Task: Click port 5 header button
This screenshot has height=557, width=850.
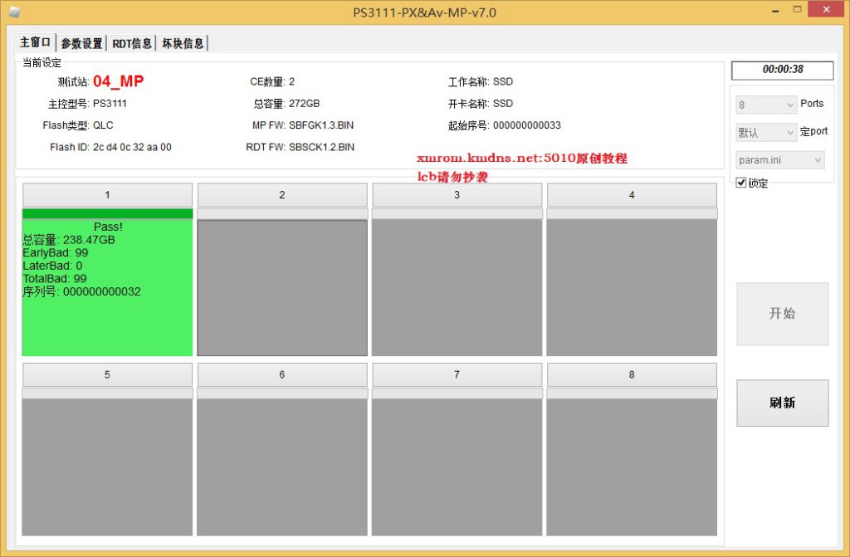Action: pyautogui.click(x=107, y=375)
